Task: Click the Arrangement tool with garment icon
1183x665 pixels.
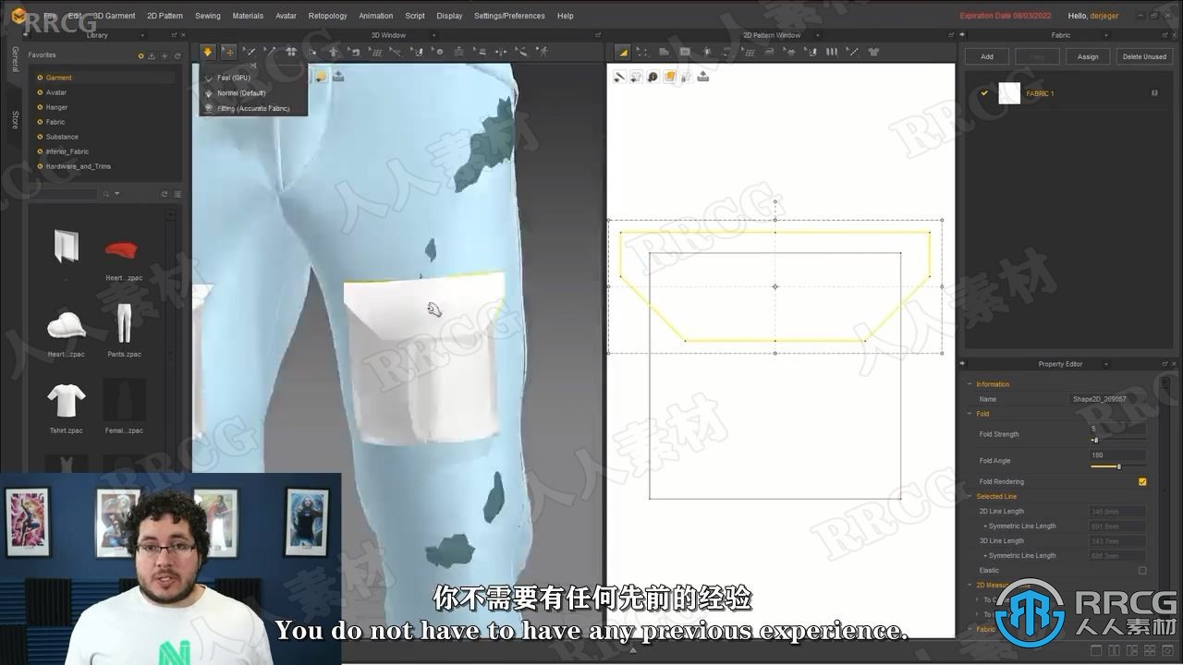Action: 291,52
